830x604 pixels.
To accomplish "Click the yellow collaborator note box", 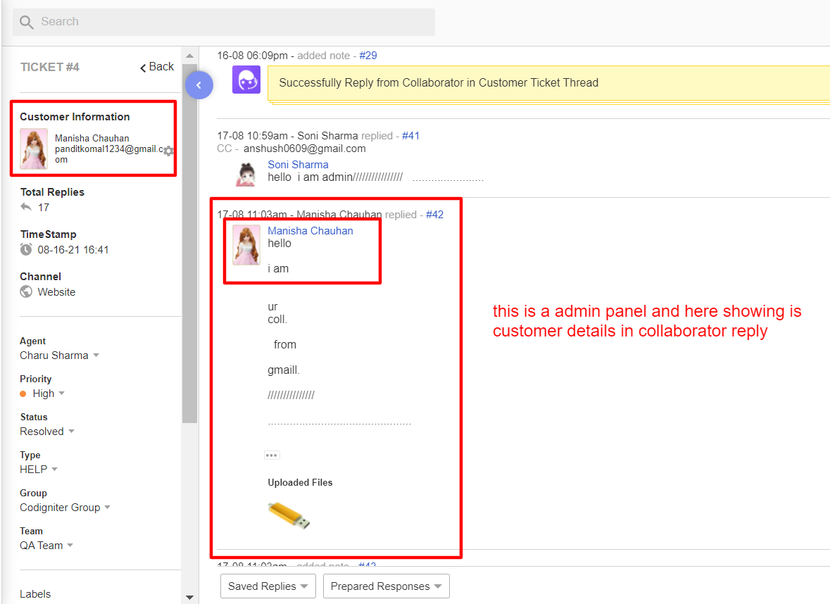I will [x=549, y=83].
